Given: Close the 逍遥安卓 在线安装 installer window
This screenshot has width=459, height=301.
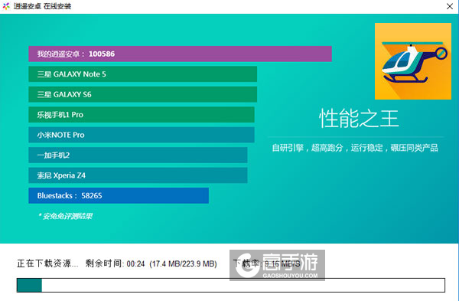Looking at the screenshot, I should (x=450, y=6).
